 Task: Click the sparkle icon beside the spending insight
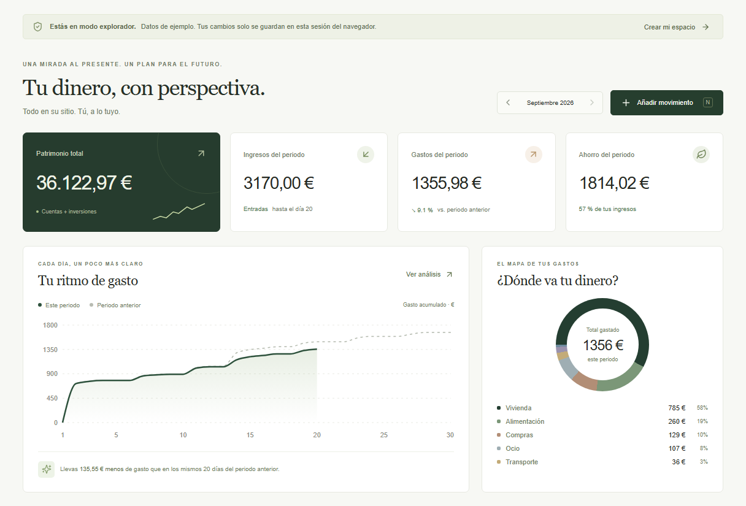pyautogui.click(x=46, y=469)
